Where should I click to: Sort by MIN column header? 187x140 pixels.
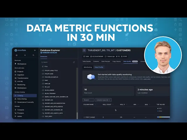[x=135, y=104]
